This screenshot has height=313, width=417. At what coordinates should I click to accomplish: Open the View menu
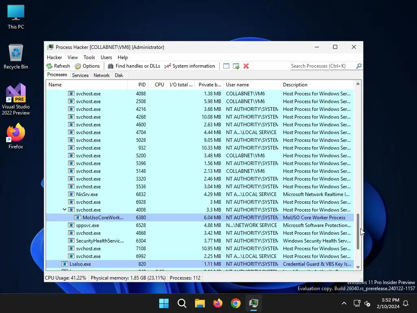coord(72,57)
